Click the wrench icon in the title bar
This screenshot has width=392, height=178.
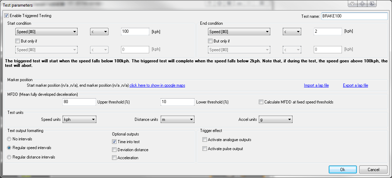click(x=352, y=4)
